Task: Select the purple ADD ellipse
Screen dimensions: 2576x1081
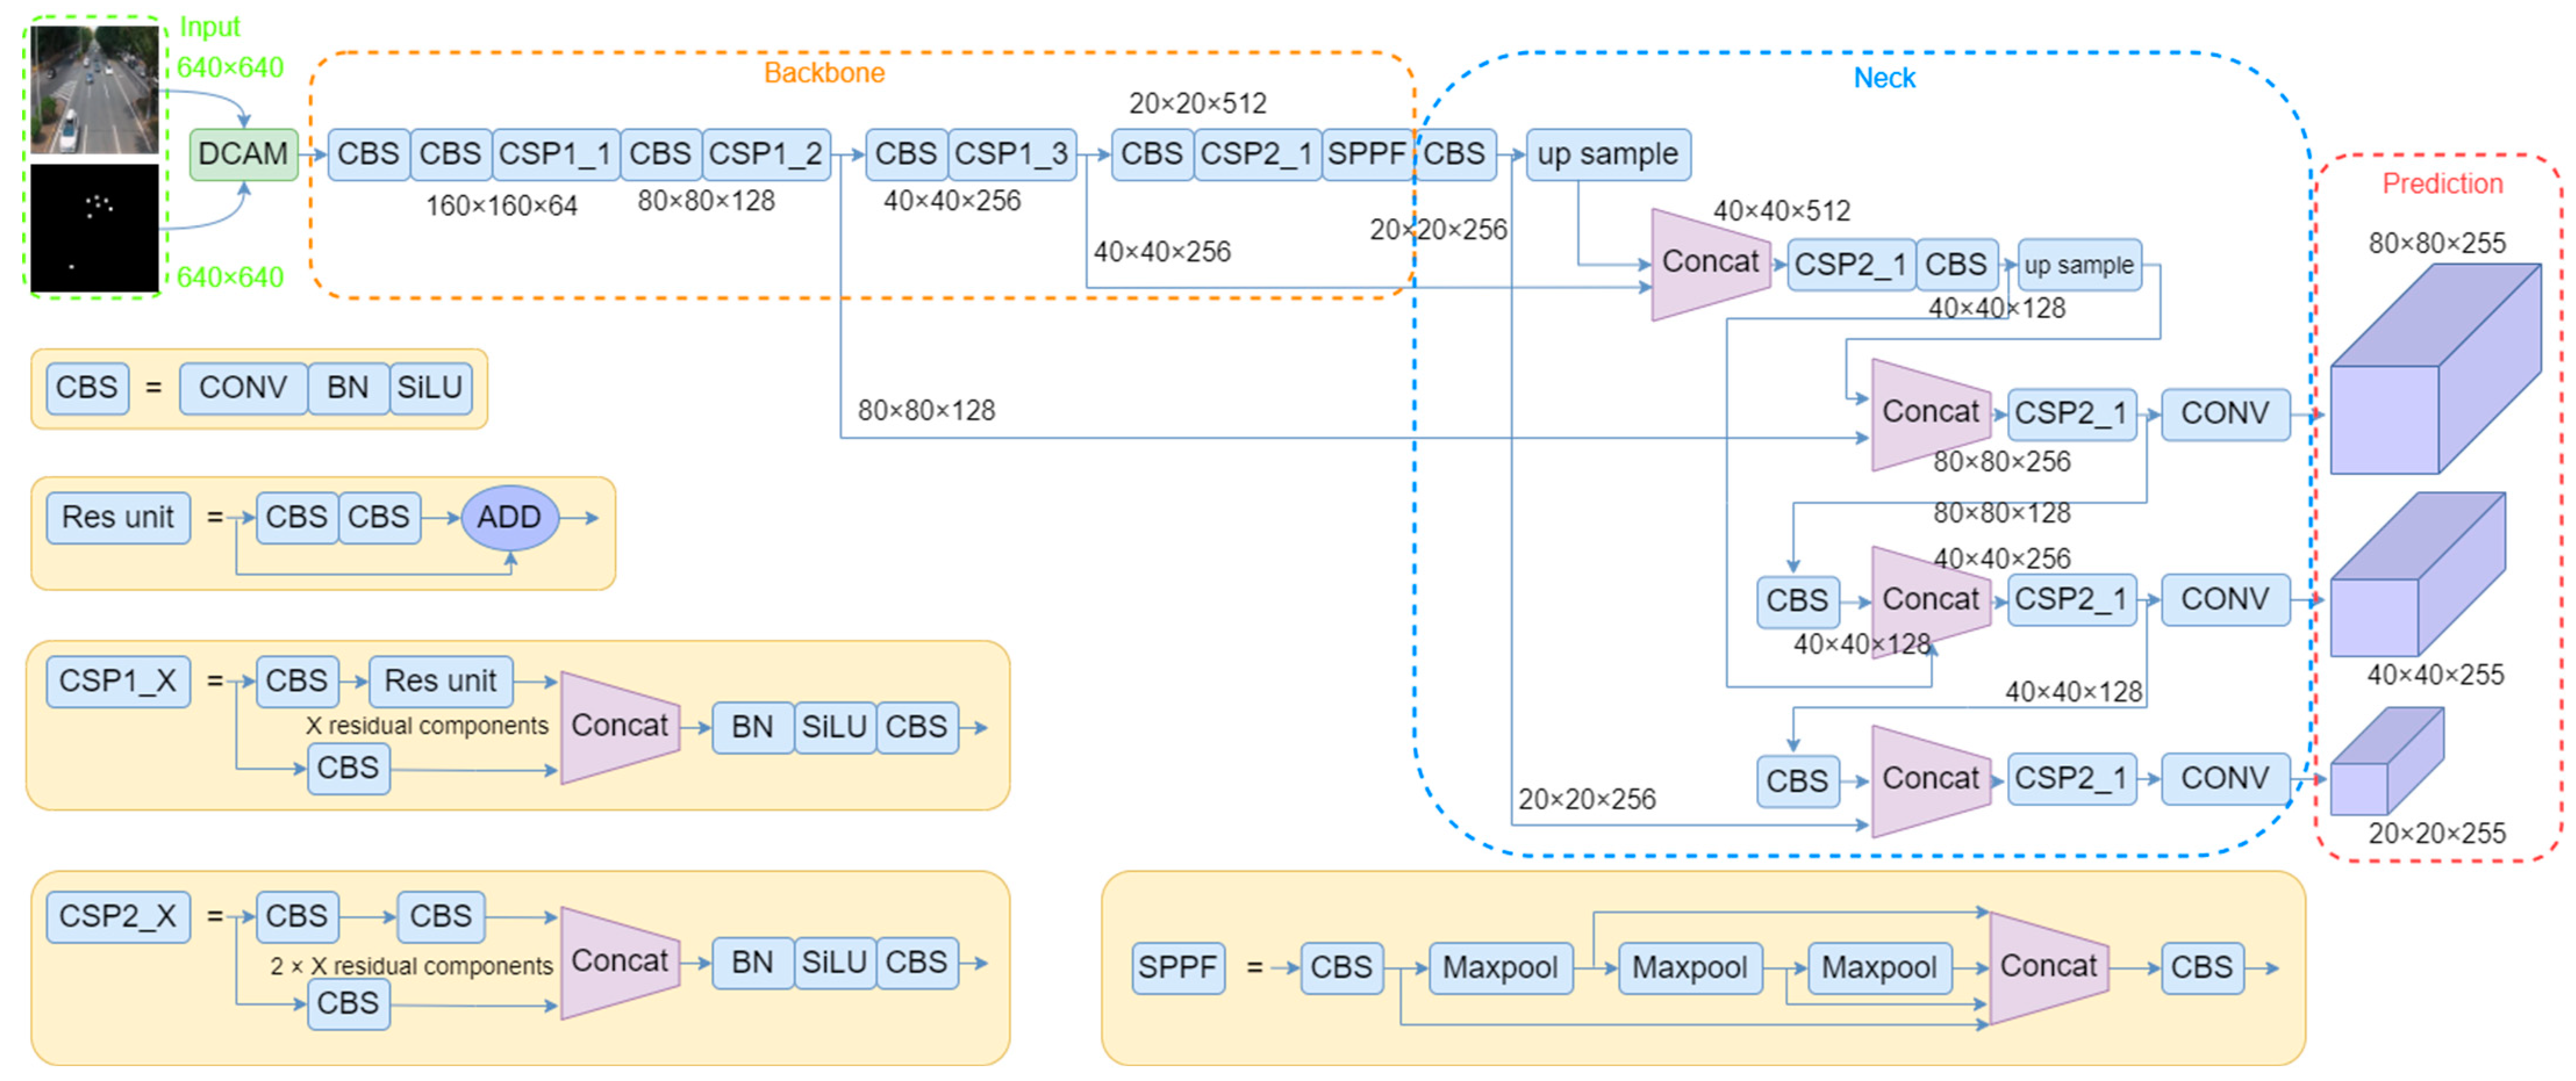Action: (x=509, y=517)
